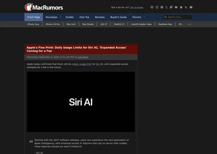This screenshot has width=217, height=154.
Task: Open MacRumors Facebook icon
Action: click(162, 7)
